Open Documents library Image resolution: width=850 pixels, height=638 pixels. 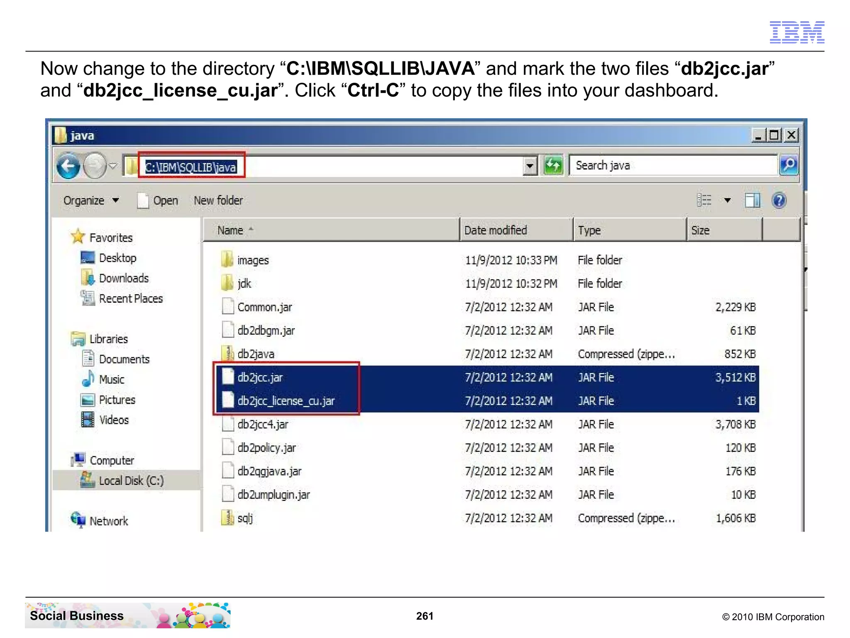pos(116,359)
